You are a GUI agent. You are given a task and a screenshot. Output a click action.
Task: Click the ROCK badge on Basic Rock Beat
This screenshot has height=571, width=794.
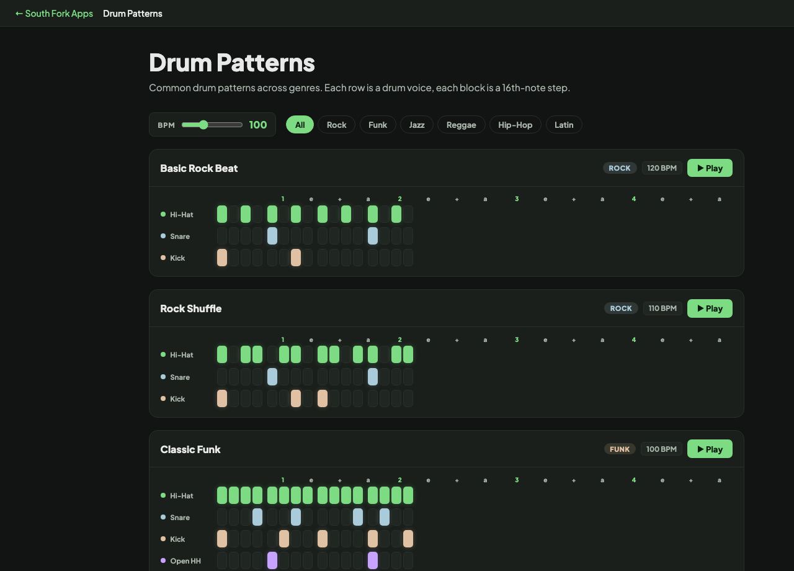[x=620, y=168]
